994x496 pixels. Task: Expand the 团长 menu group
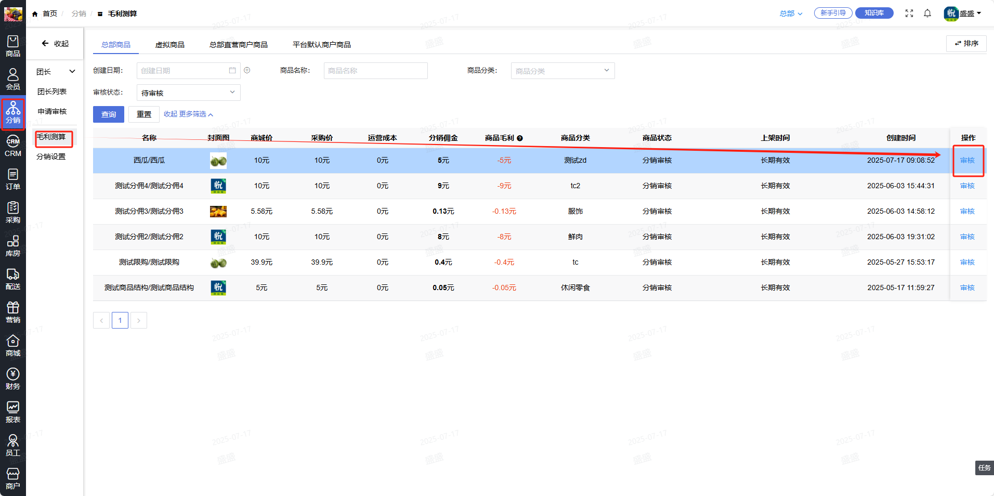55,72
